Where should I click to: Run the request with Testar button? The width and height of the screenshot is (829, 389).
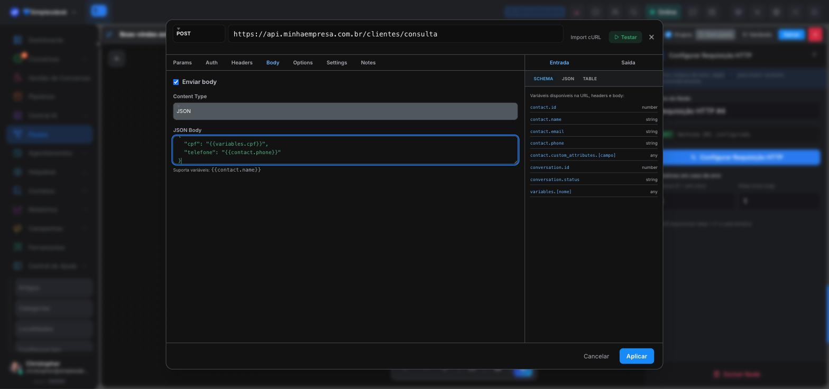(625, 37)
